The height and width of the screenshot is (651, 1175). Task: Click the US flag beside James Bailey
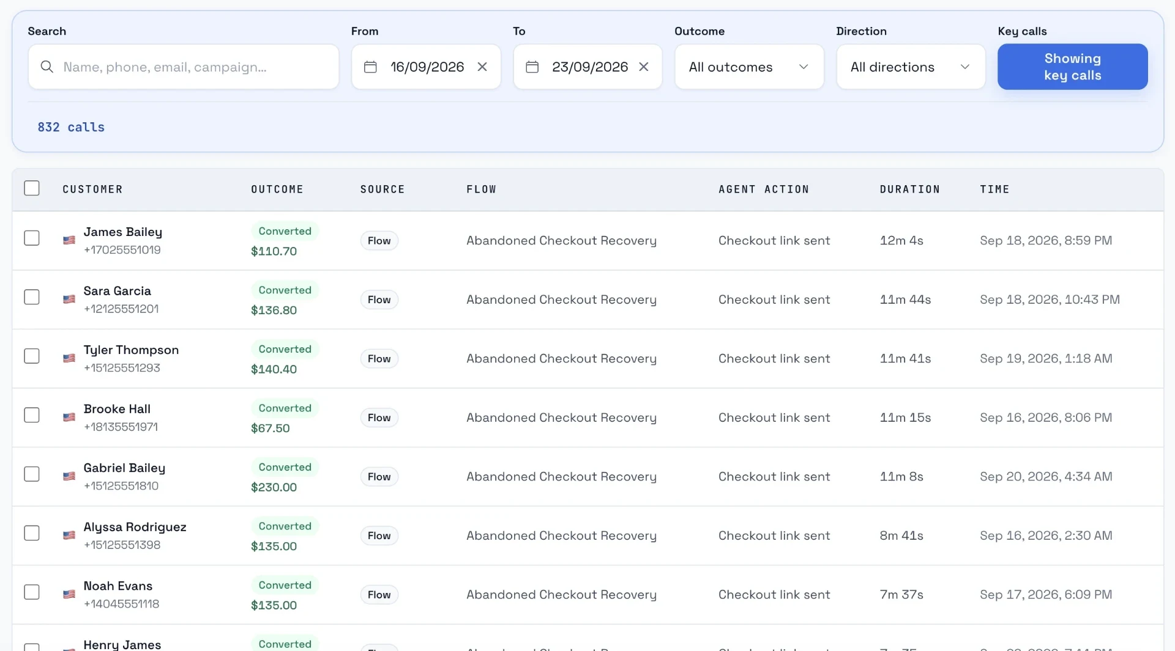(69, 240)
